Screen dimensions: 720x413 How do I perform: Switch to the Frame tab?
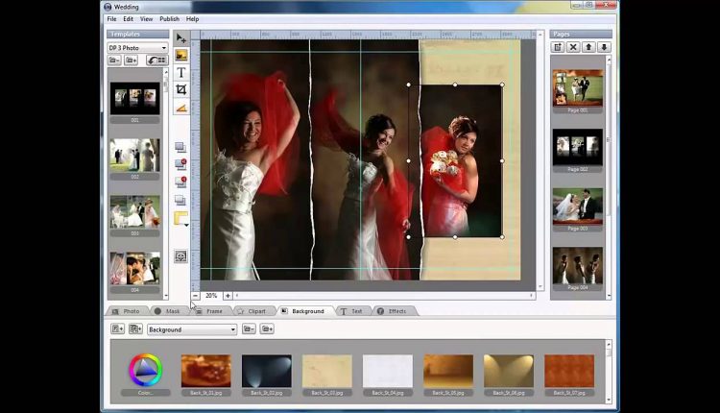pyautogui.click(x=210, y=311)
